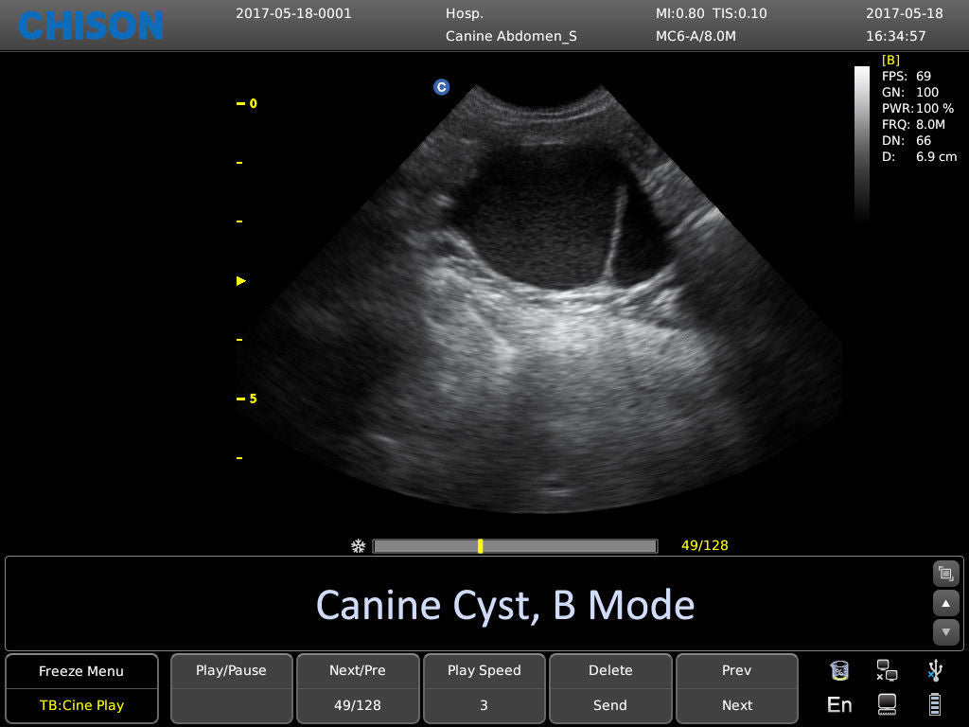Click the CHISON logo

click(90, 26)
